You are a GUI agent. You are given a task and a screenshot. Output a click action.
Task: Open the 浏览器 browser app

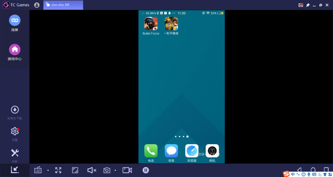tap(192, 151)
